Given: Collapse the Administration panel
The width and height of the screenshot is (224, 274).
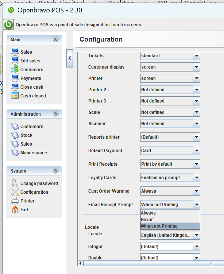Looking at the screenshot, I should pyautogui.click(x=56, y=114).
